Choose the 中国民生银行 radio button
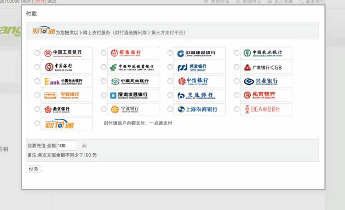 pos(103,81)
